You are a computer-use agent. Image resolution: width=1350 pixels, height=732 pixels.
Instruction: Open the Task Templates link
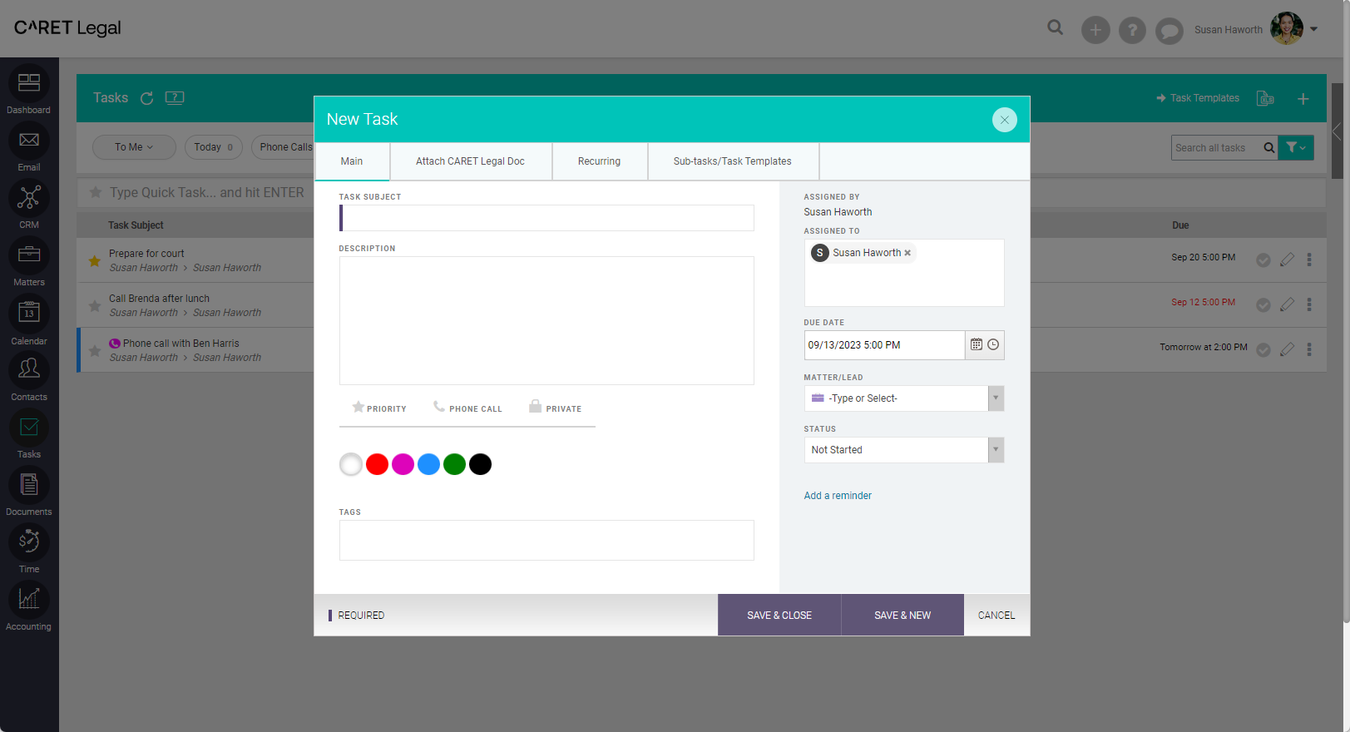pos(1198,98)
